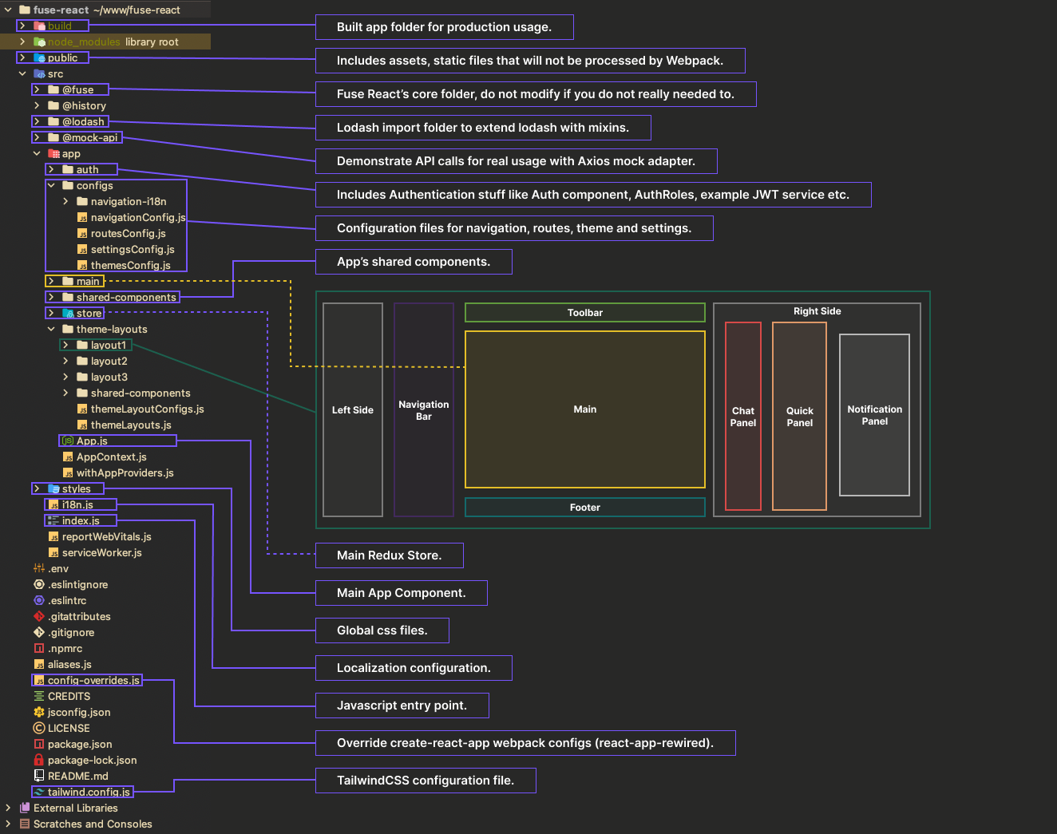Click the node_modules folder icon
The height and width of the screenshot is (834, 1057).
pos(39,42)
